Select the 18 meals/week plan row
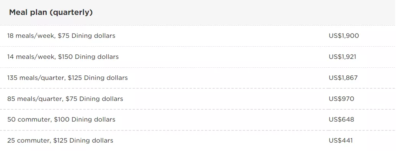The image size is (396, 151). (x=198, y=36)
